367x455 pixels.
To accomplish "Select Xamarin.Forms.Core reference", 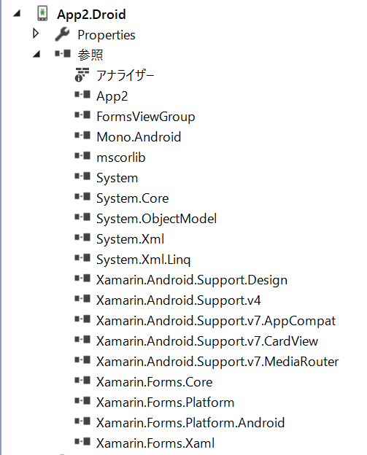I will point(155,382).
